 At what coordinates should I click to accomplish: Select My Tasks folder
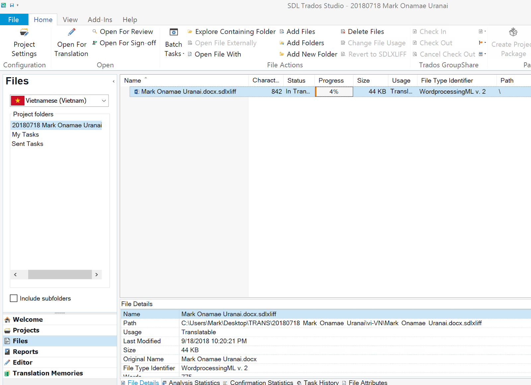26,135
